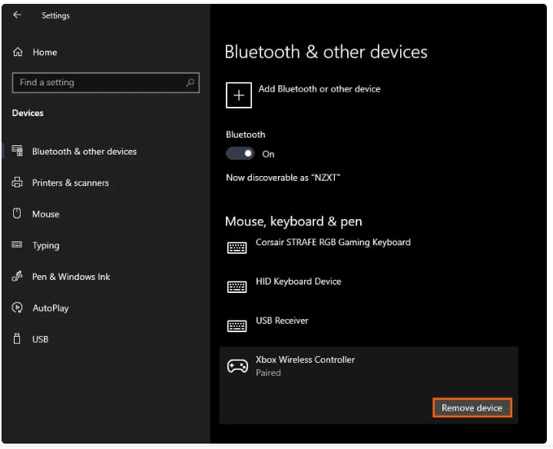Open Bluetooth & other devices page
553x449 pixels.
(84, 151)
